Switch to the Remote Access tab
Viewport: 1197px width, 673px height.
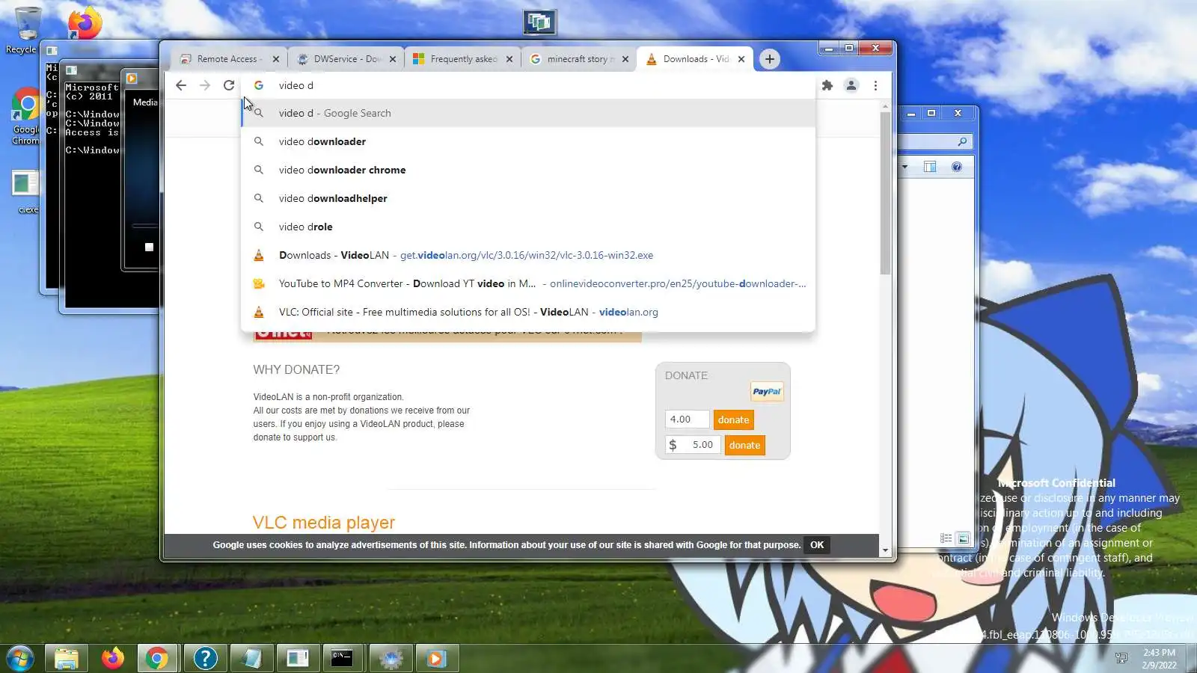227,59
